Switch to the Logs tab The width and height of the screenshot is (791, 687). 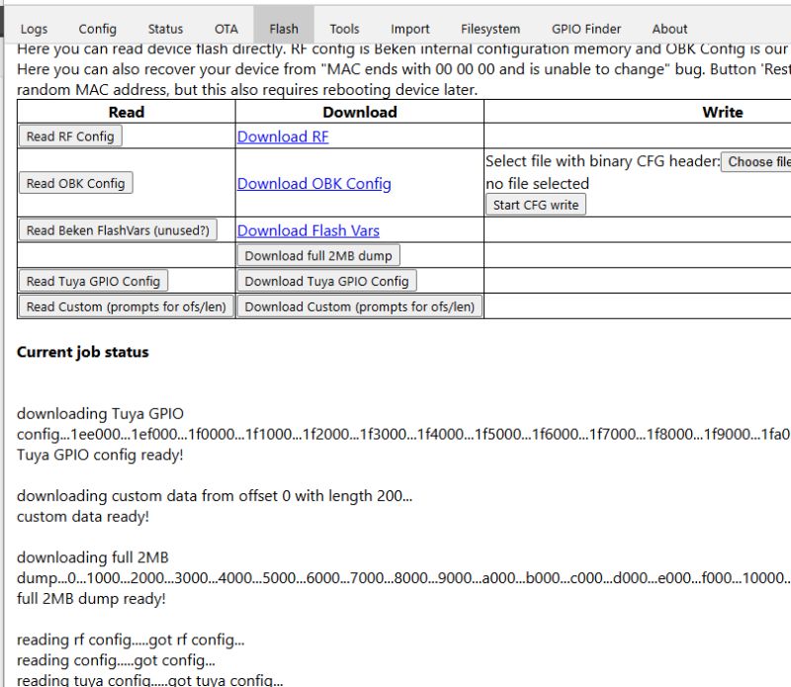pyautogui.click(x=36, y=29)
